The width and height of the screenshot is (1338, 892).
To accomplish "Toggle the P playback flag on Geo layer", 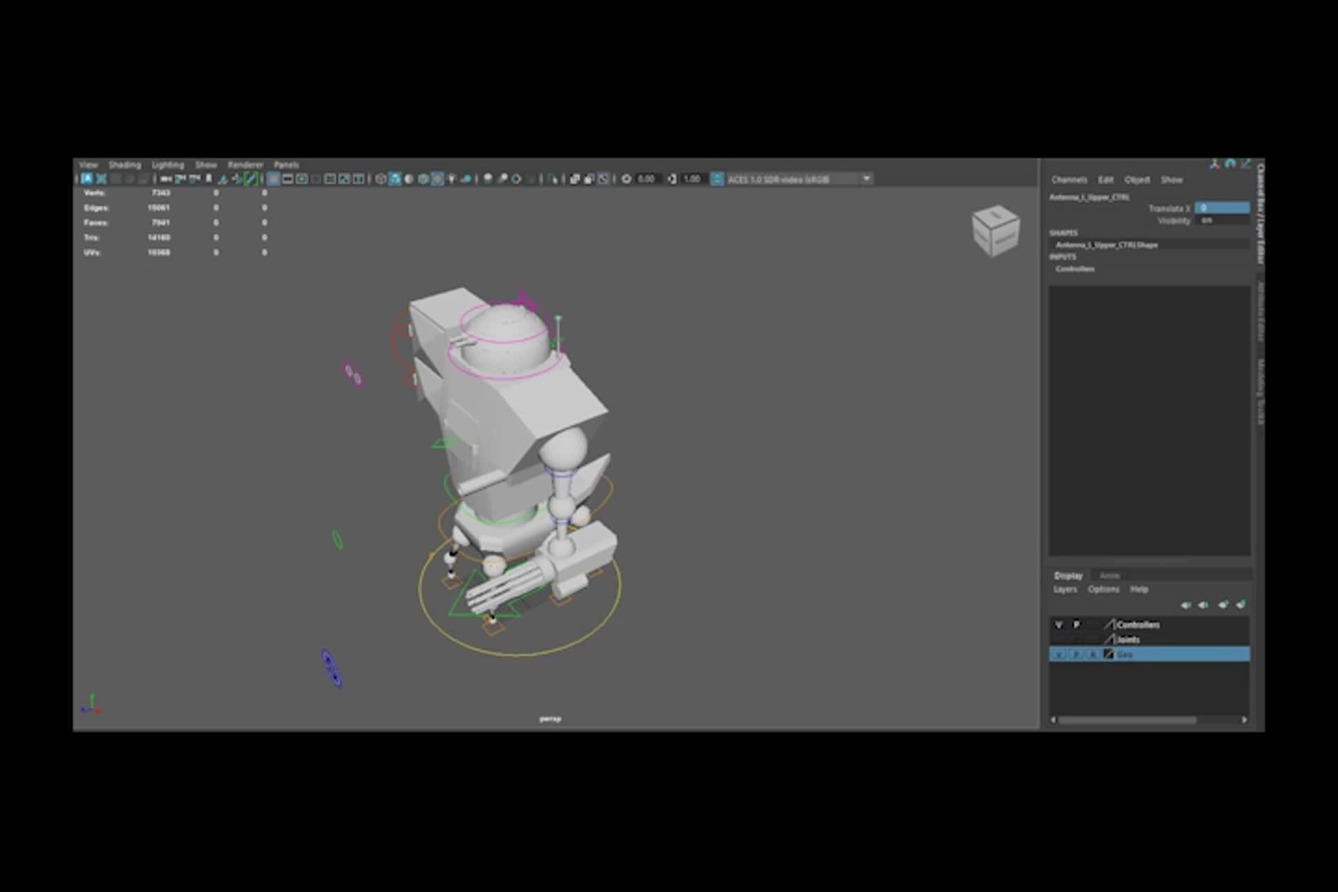I will (x=1077, y=655).
